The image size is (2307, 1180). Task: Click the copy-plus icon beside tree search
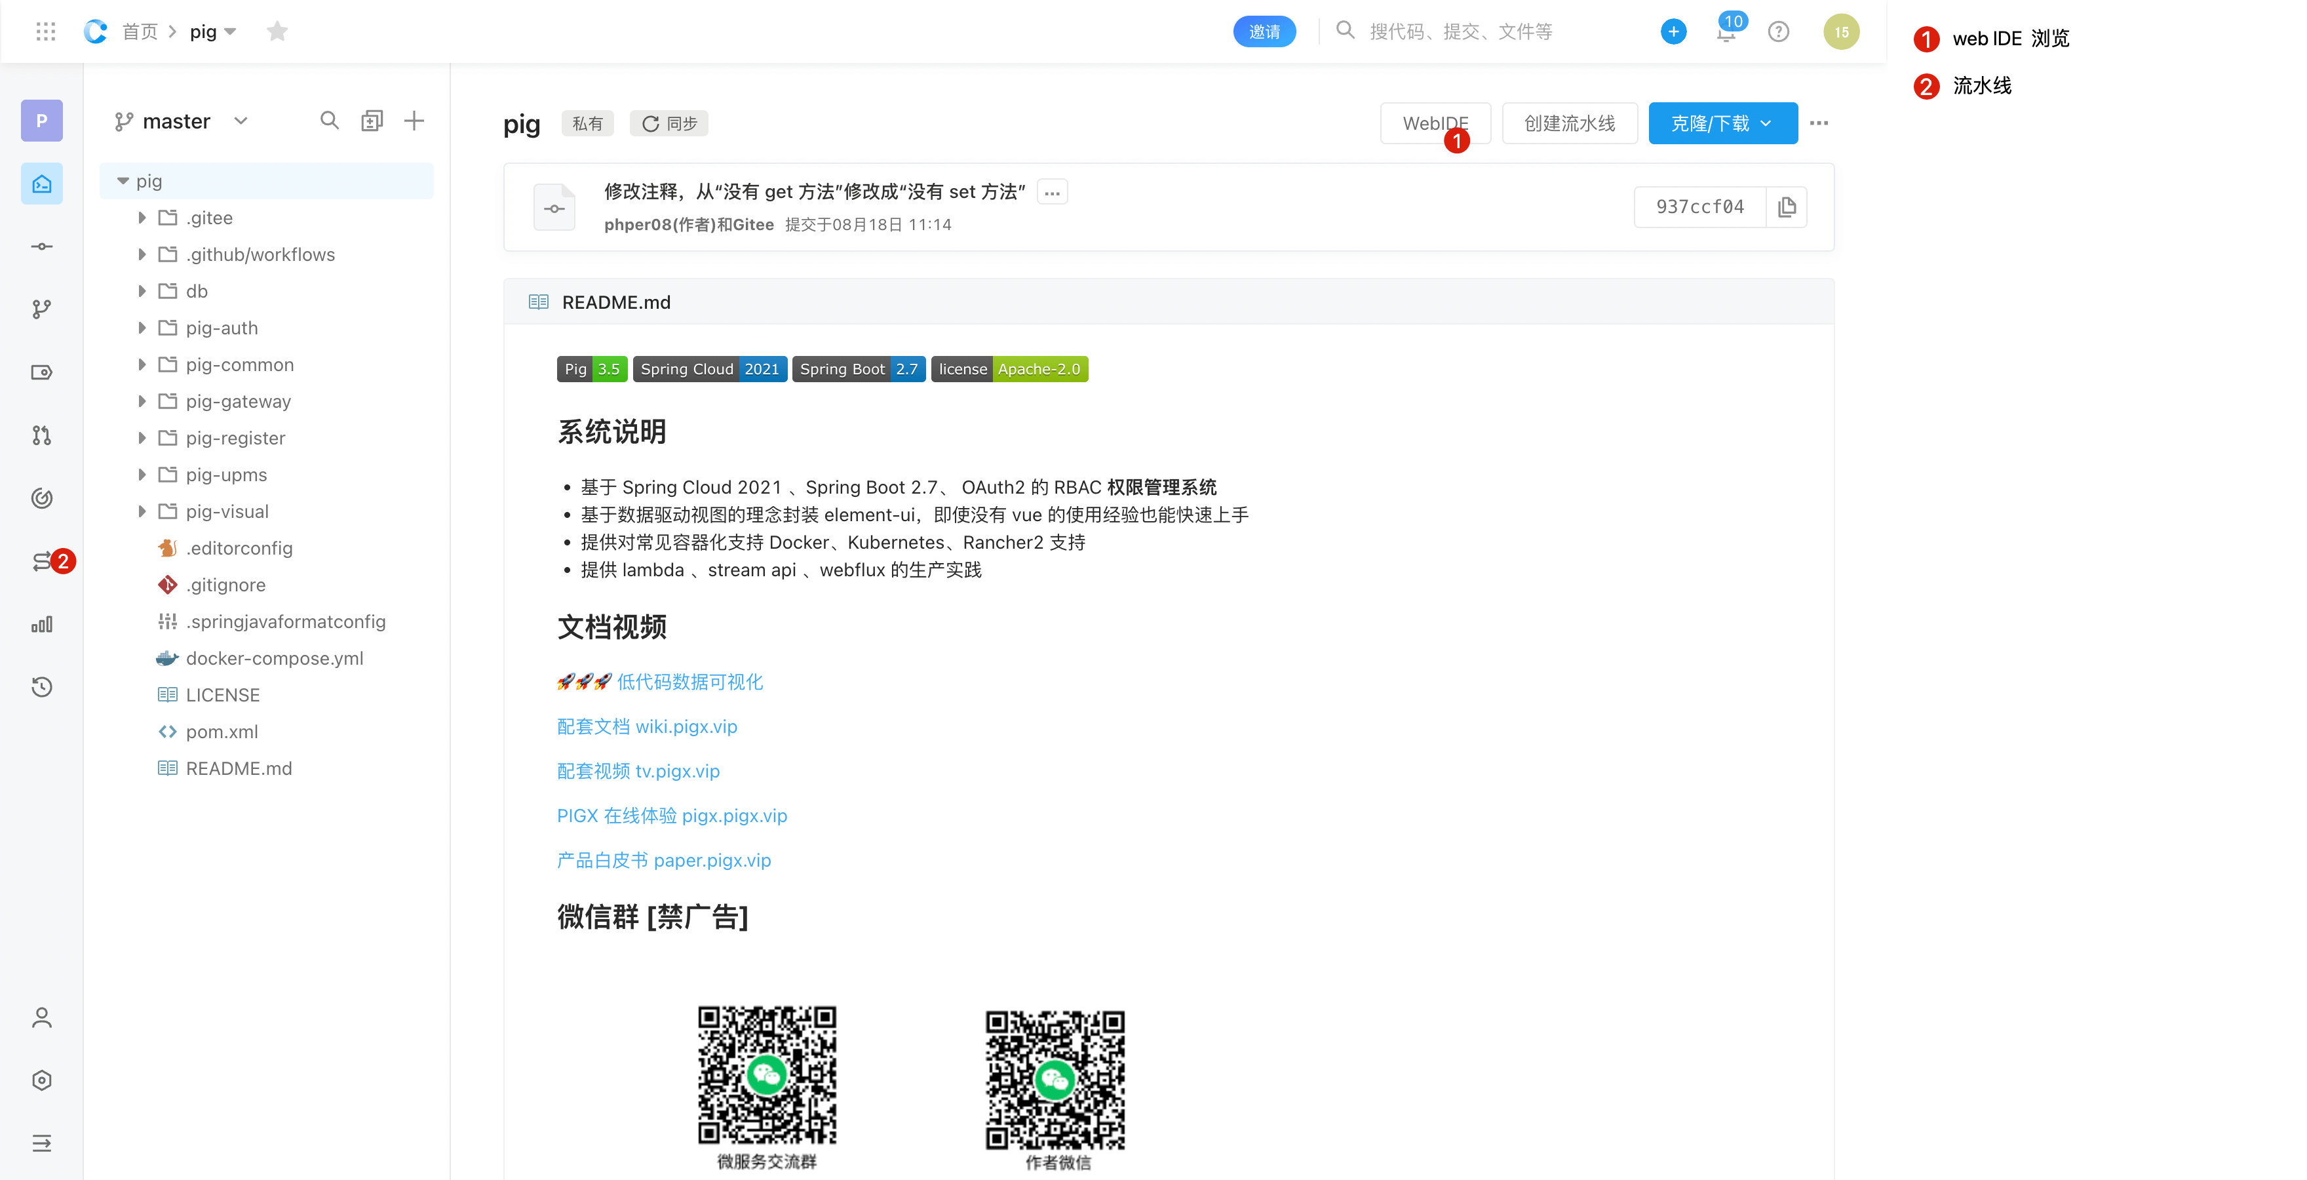(x=372, y=120)
